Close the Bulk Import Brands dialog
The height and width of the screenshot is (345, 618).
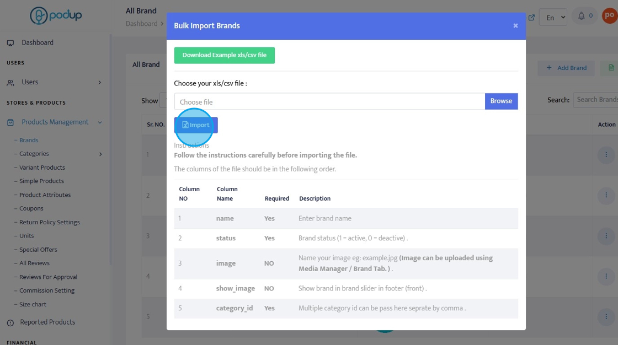pos(515,26)
